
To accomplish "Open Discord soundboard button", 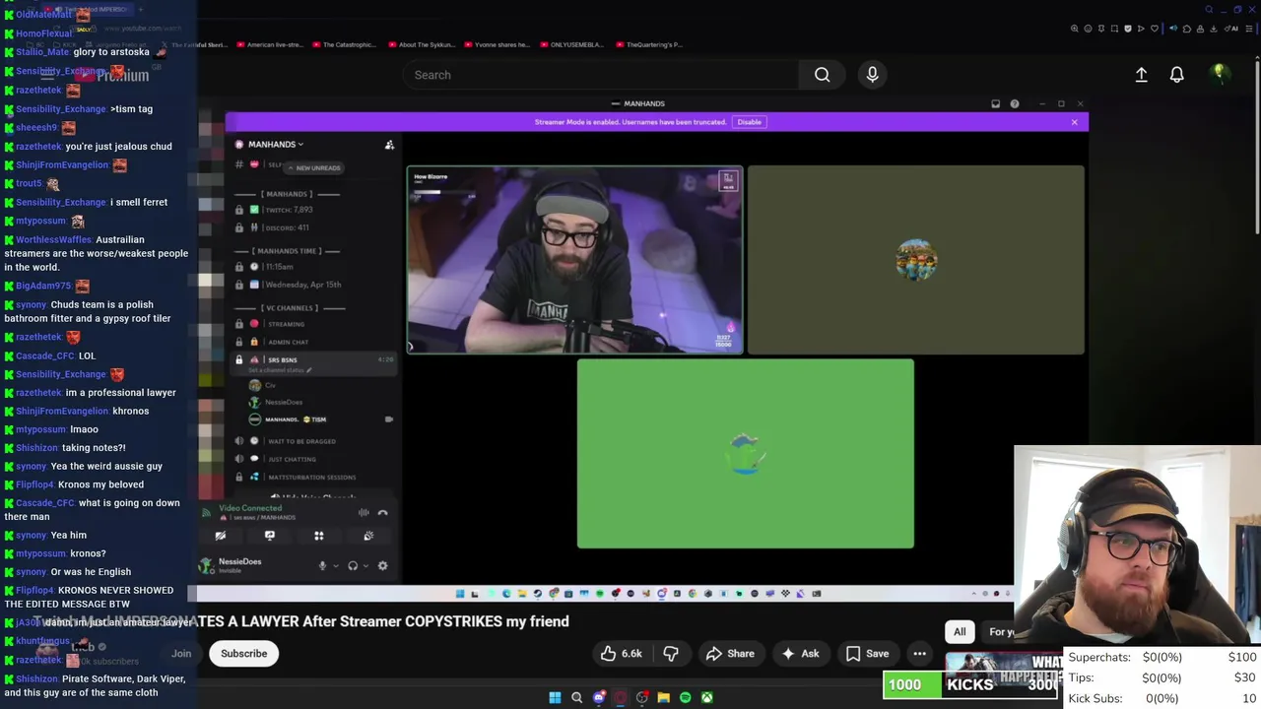I will click(368, 536).
